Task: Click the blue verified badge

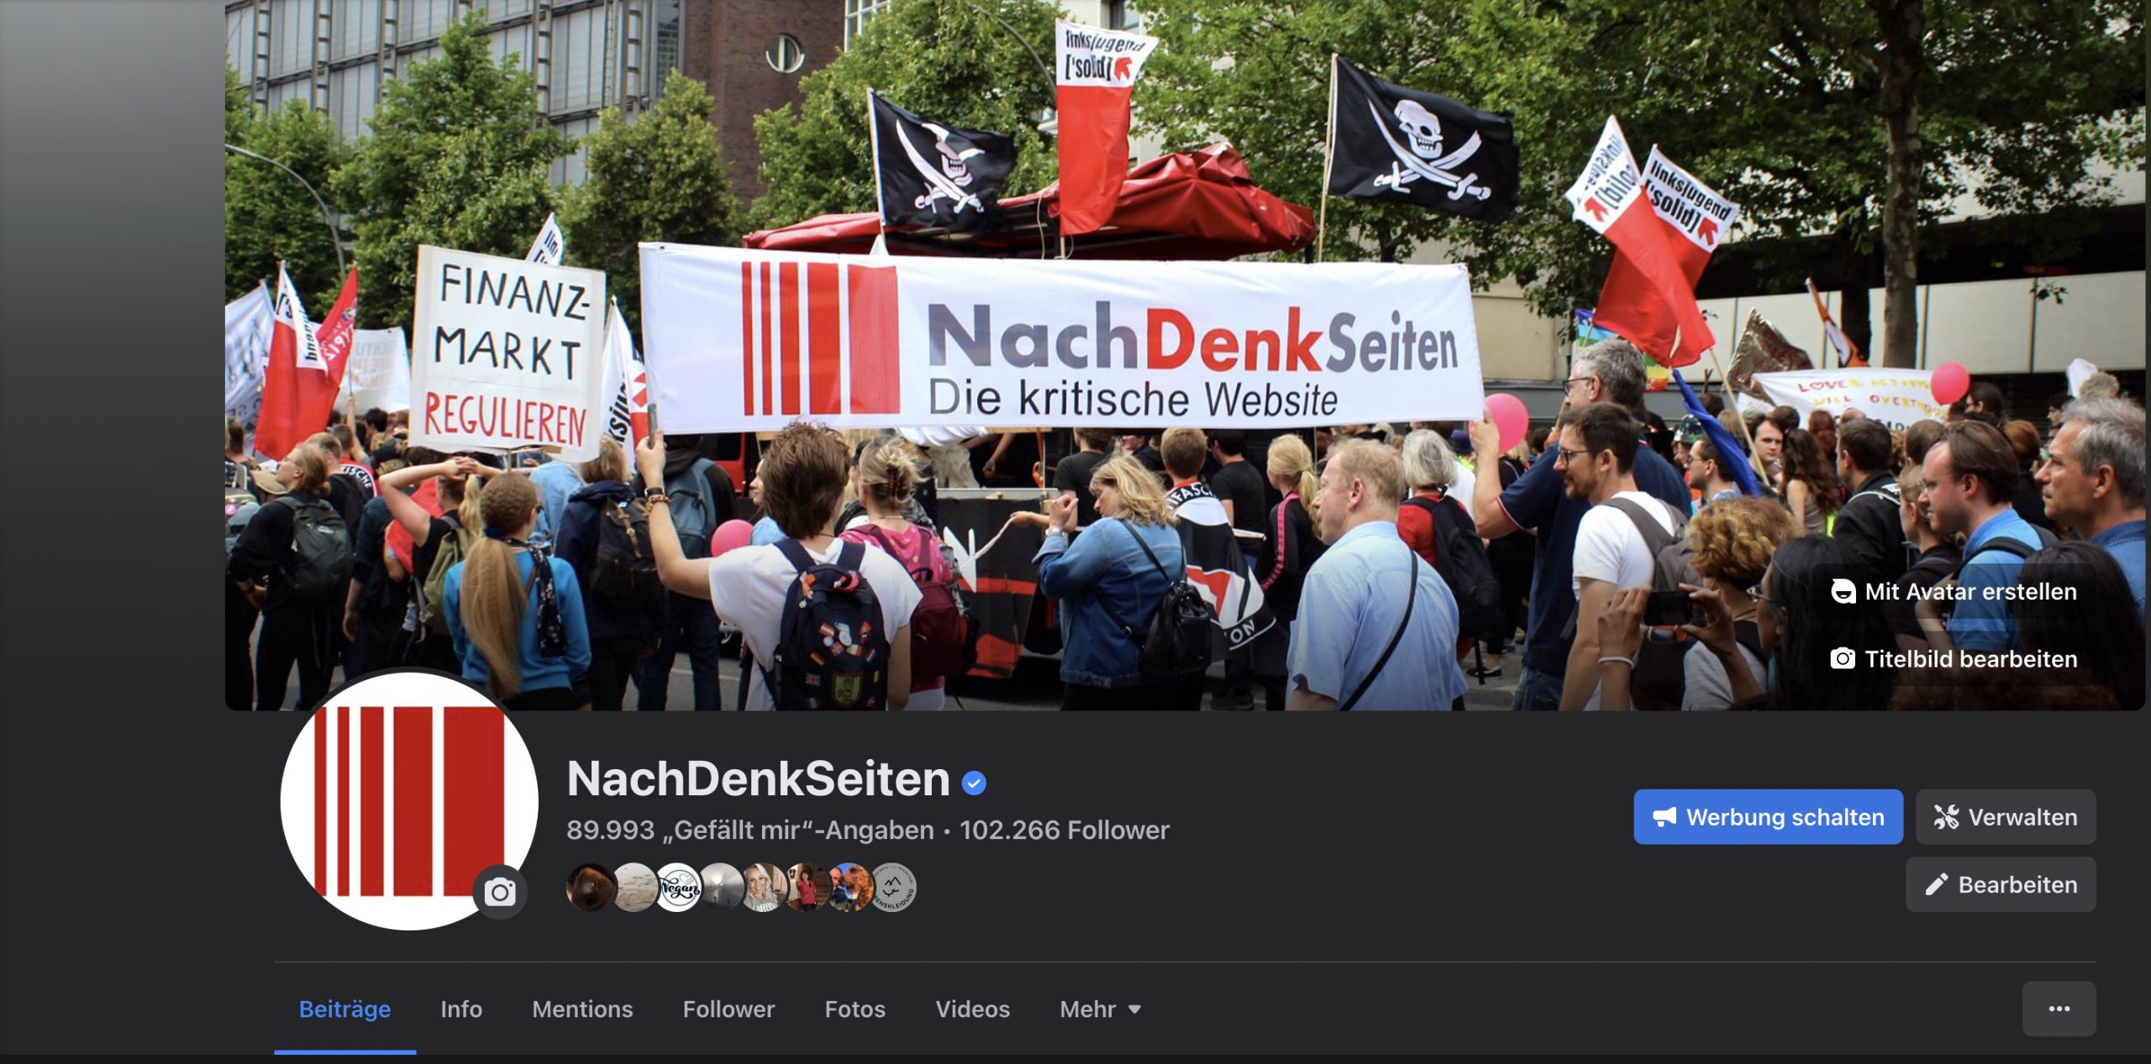Action: pos(974,783)
